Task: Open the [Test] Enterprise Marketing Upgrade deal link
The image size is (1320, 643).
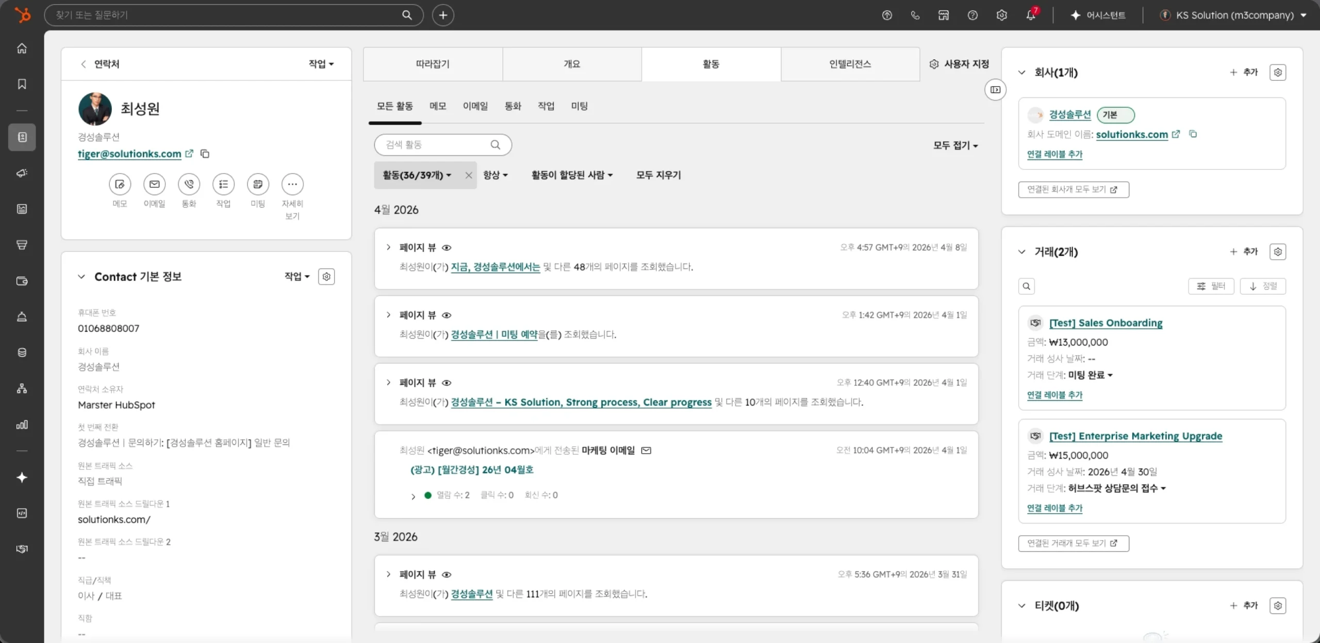Action: (x=1136, y=436)
